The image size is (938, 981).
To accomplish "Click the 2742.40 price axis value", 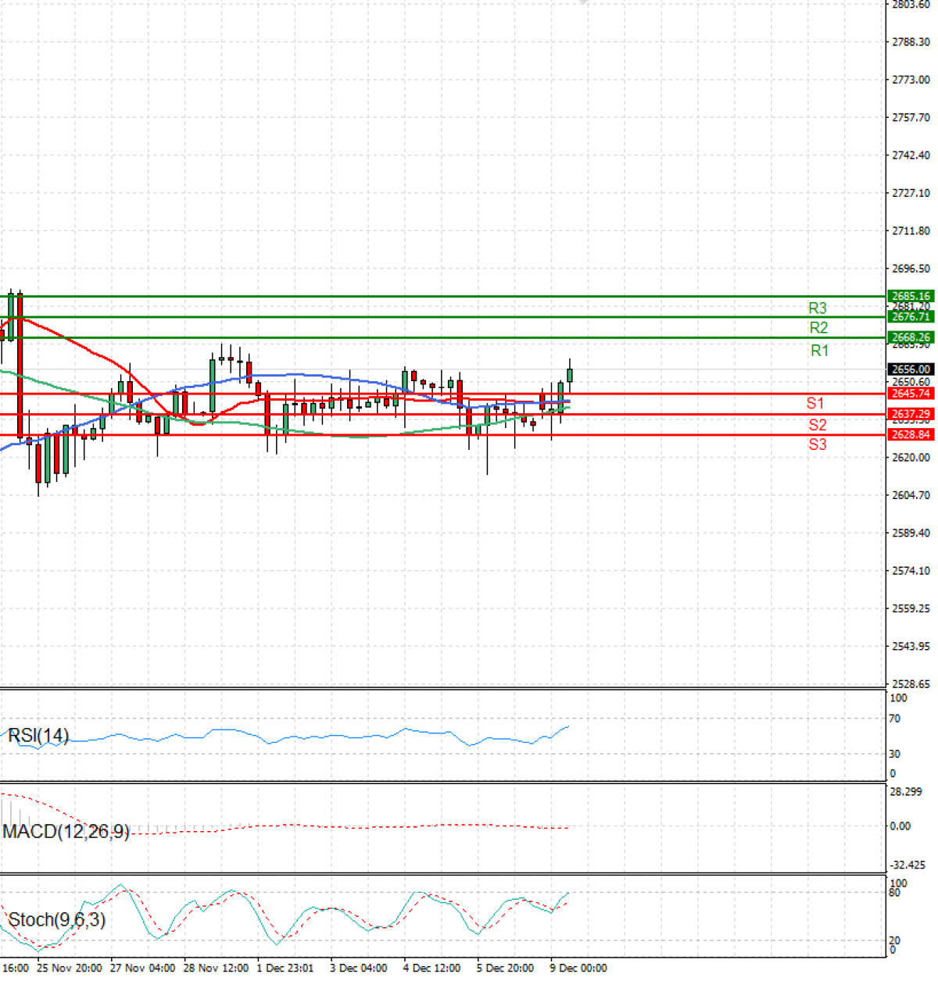I will [x=911, y=155].
